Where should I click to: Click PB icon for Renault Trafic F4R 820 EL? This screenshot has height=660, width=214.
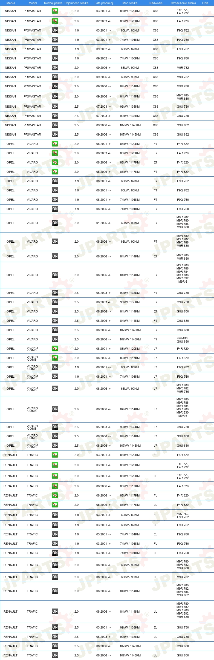(x=55, y=486)
